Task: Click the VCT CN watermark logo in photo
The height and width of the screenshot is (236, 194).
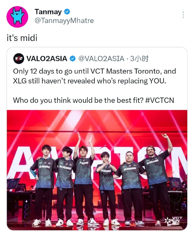Action: [x=174, y=221]
